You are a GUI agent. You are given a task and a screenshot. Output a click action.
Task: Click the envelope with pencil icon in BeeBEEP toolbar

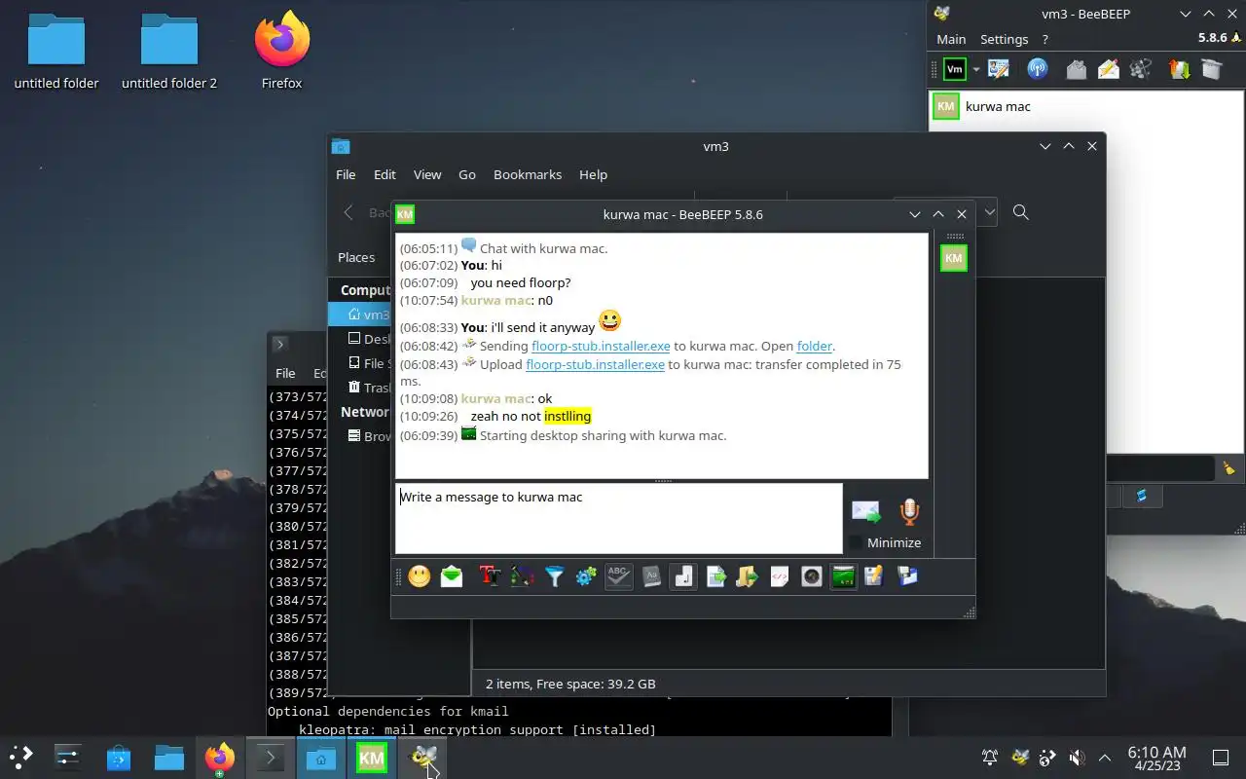[1108, 69]
